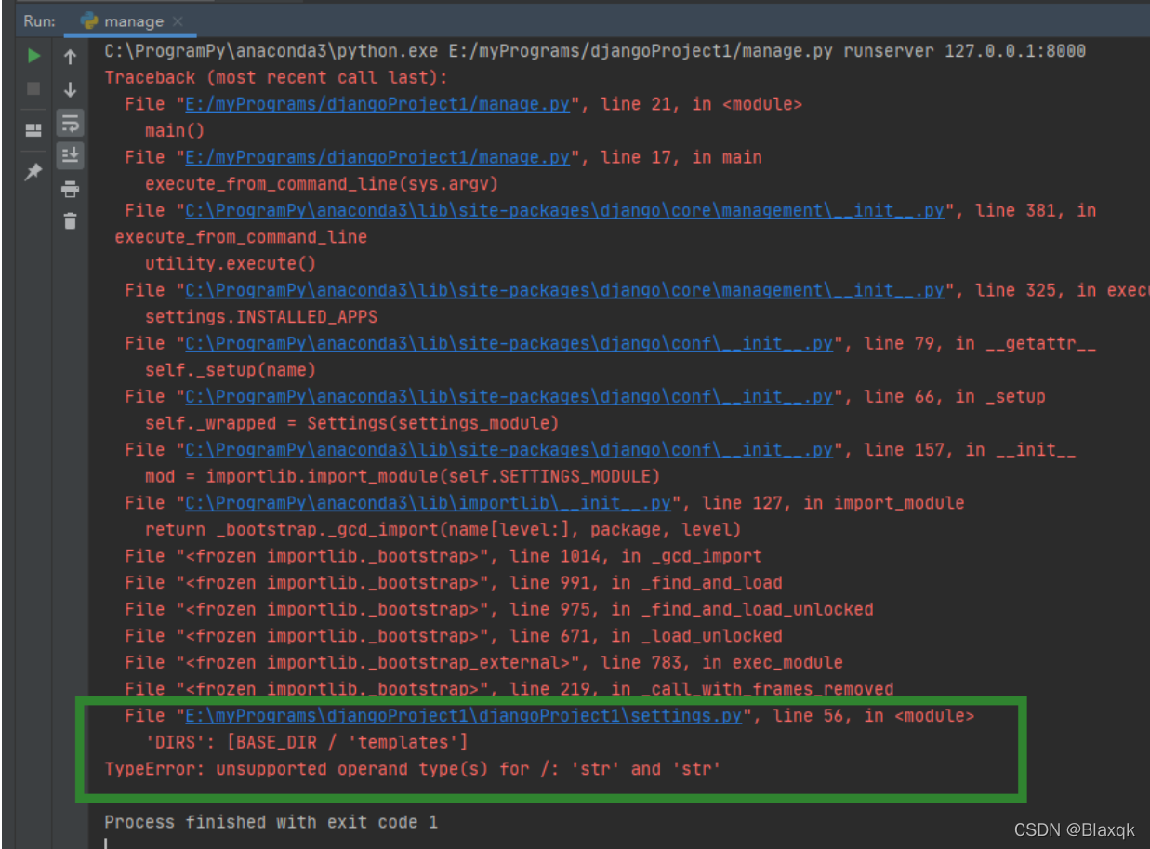Open conf __init__.py link at line 79

coord(509,343)
